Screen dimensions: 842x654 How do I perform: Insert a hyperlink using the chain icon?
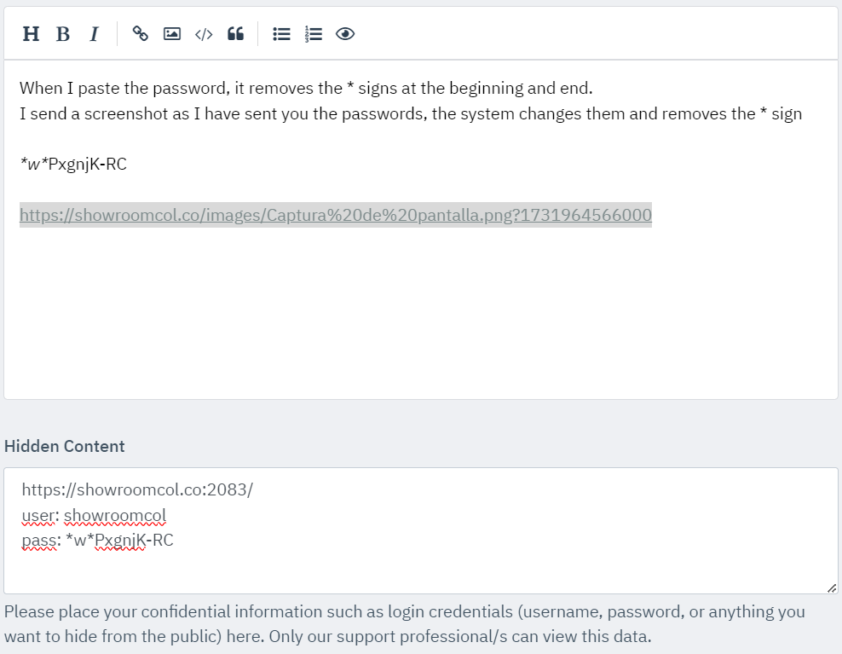141,34
